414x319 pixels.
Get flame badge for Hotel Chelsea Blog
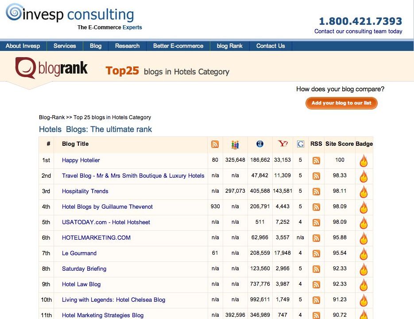364,300
